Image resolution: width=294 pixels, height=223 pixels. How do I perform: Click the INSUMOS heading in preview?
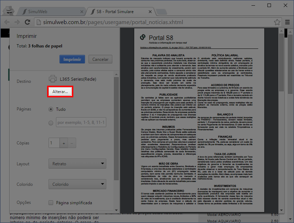point(168,127)
